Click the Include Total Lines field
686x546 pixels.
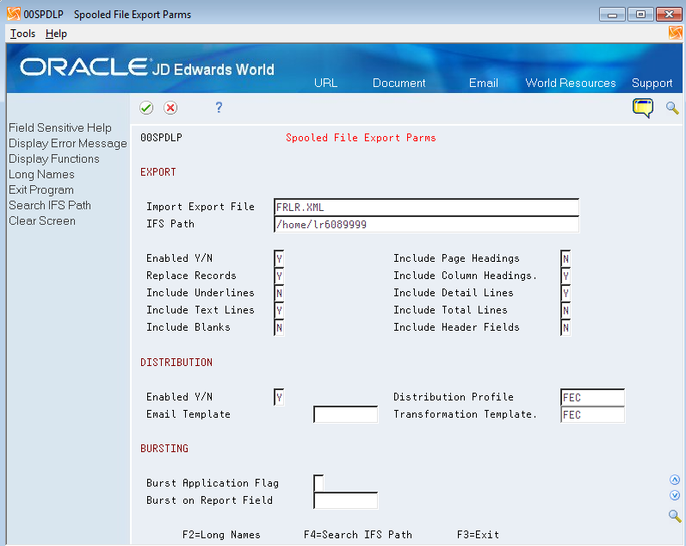pyautogui.click(x=565, y=310)
